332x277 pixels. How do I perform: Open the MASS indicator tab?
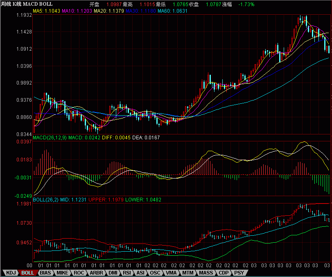(206, 273)
